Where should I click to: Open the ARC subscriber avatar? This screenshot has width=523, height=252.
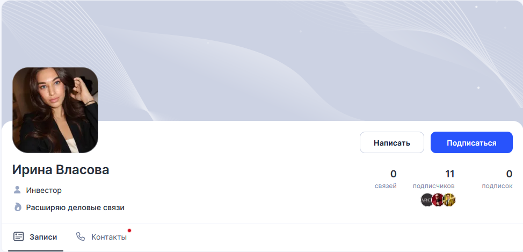coord(426,200)
